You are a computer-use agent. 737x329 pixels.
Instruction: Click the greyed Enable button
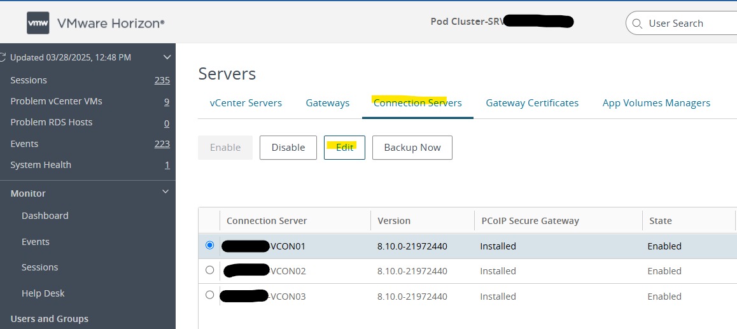pyautogui.click(x=225, y=148)
